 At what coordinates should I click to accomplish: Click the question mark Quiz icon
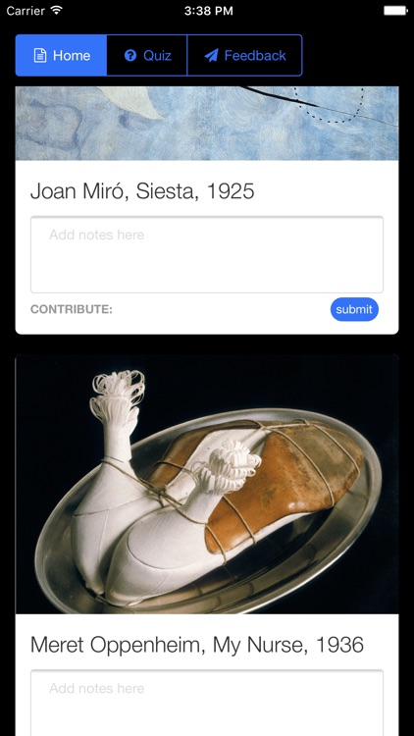pos(130,55)
